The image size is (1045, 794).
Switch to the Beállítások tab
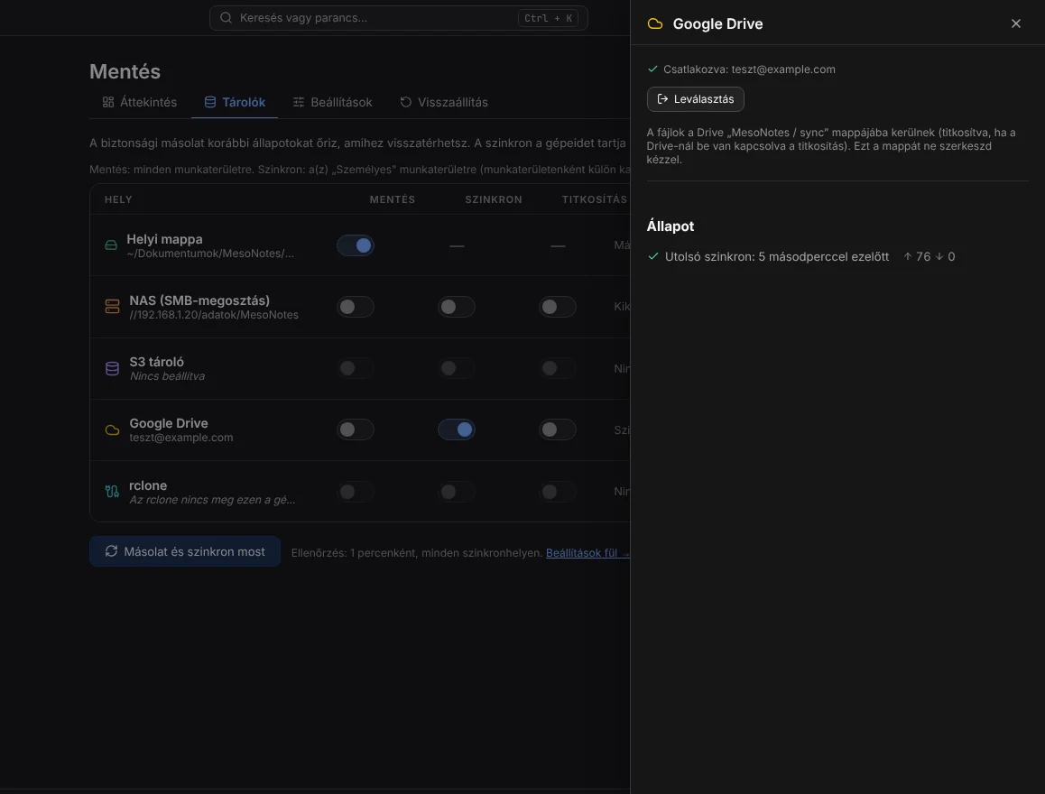(x=332, y=102)
